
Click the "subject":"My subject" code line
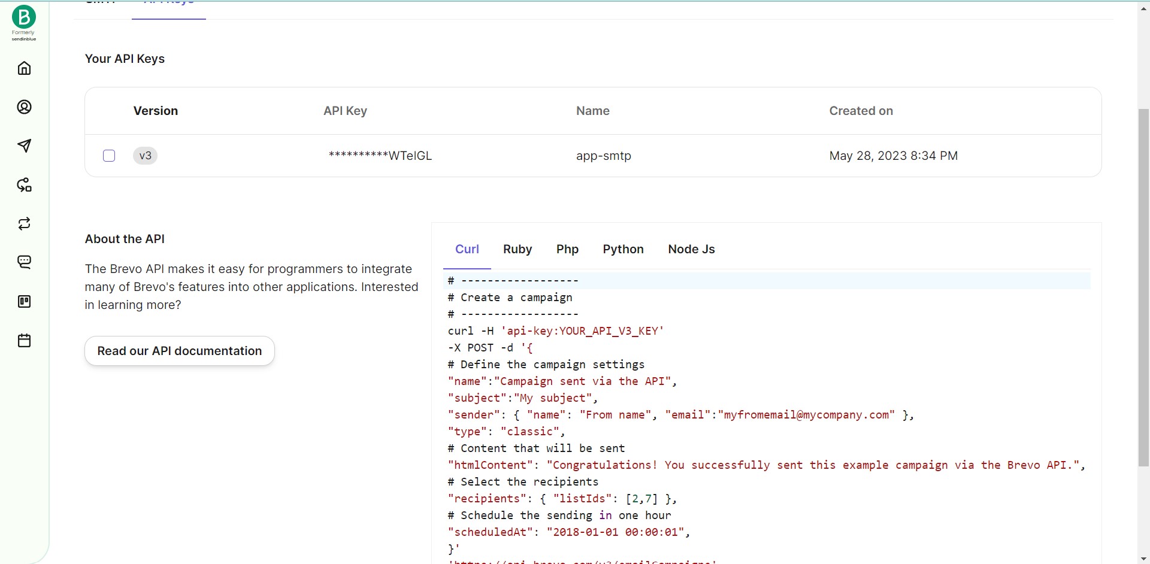click(x=523, y=398)
